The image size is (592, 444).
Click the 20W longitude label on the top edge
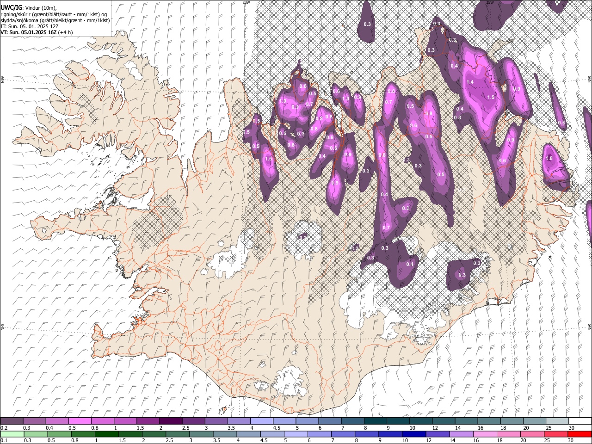[246, 2]
